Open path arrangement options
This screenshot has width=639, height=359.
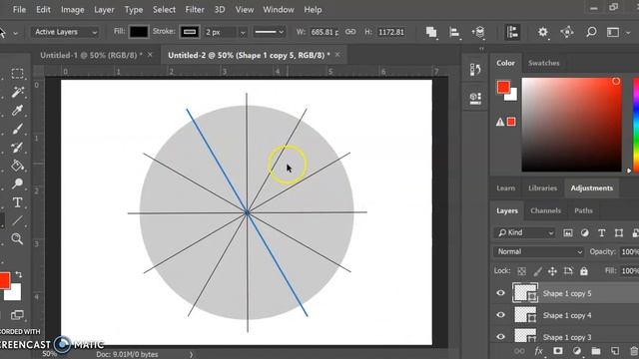478,32
